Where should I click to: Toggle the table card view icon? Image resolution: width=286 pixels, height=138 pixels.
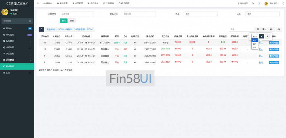tap(258, 29)
